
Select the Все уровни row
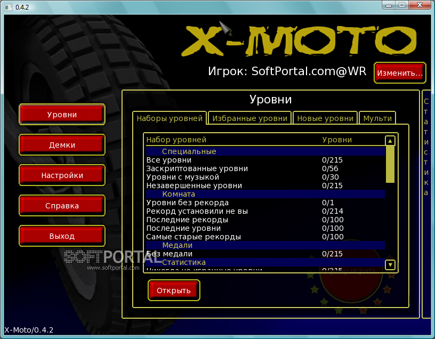tap(265, 160)
